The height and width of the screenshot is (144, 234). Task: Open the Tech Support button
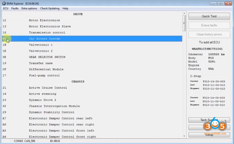209,120
